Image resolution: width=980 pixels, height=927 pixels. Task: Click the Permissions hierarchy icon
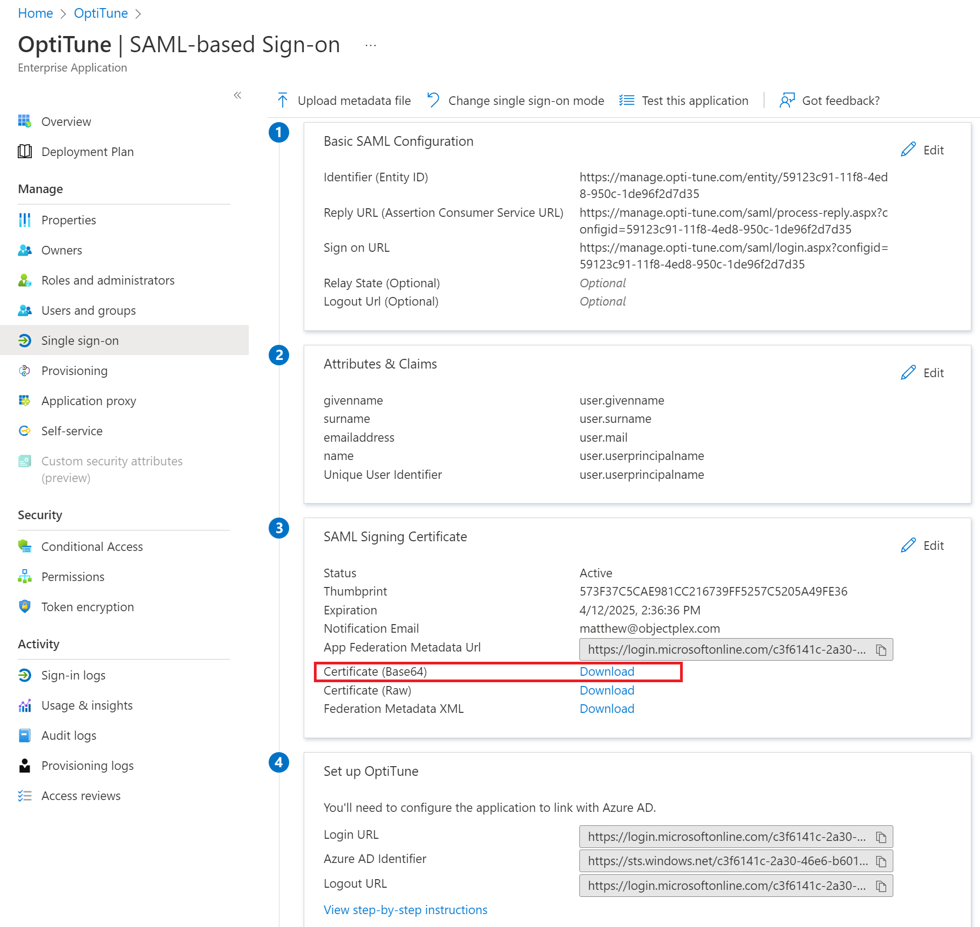pyautogui.click(x=25, y=576)
